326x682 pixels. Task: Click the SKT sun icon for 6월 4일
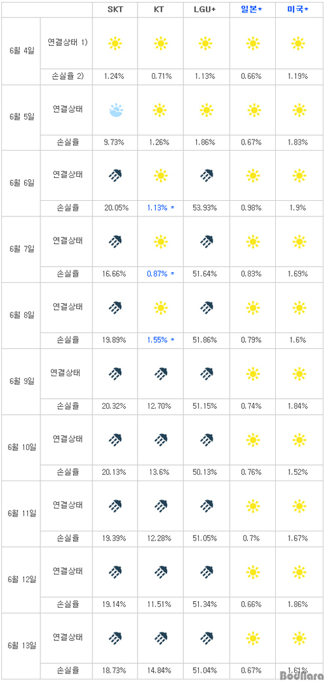[x=115, y=44]
